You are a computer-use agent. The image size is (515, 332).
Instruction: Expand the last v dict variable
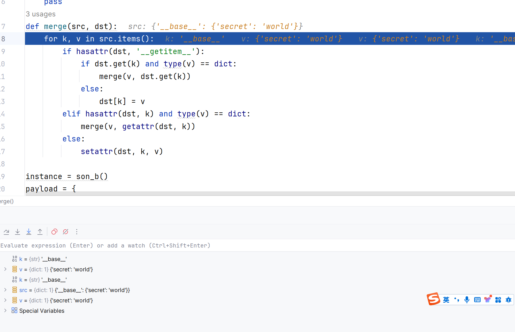click(5, 300)
